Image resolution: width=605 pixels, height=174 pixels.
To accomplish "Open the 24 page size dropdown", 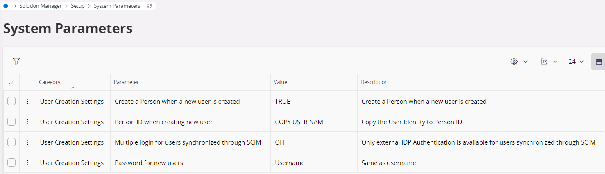I will pyautogui.click(x=576, y=62).
